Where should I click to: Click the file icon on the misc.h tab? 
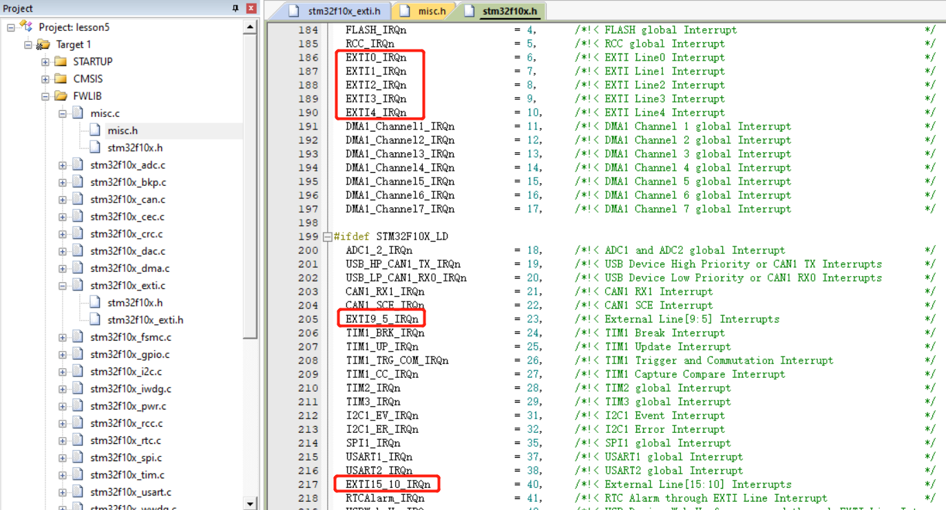405,11
